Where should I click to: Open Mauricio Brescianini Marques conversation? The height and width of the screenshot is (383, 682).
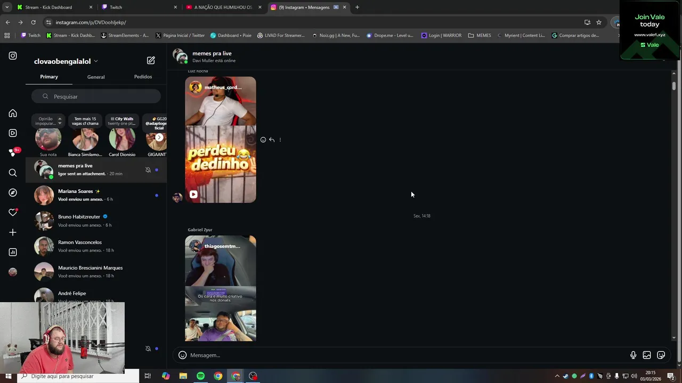tap(96, 272)
